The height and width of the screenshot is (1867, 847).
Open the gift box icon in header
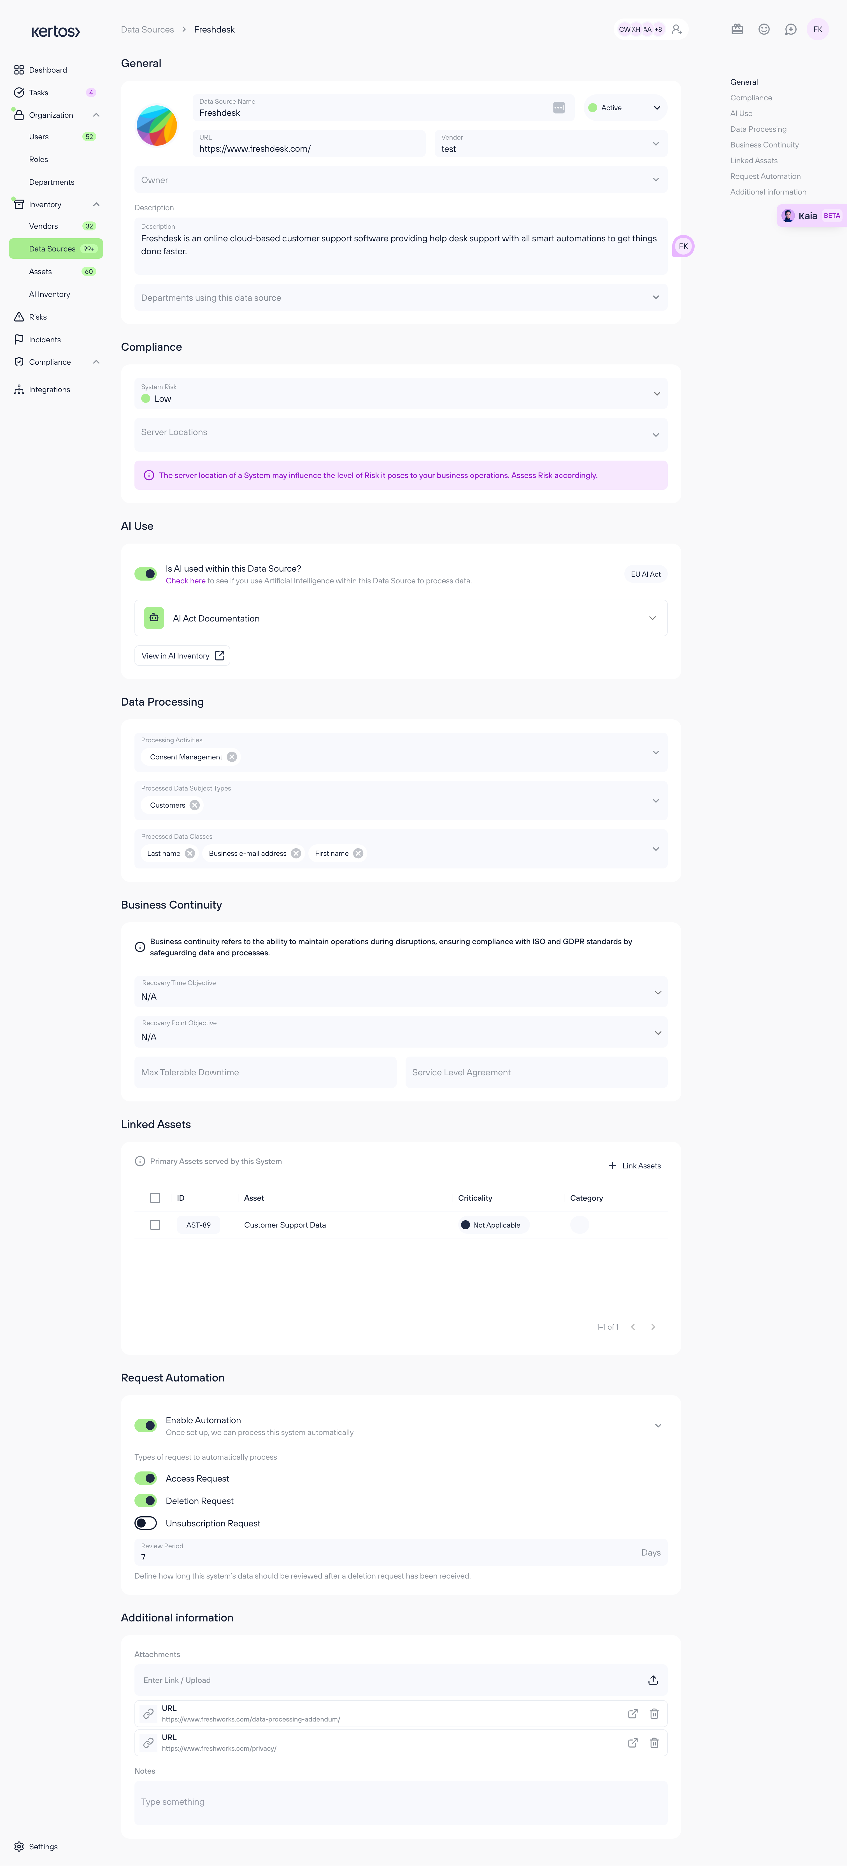(x=737, y=30)
